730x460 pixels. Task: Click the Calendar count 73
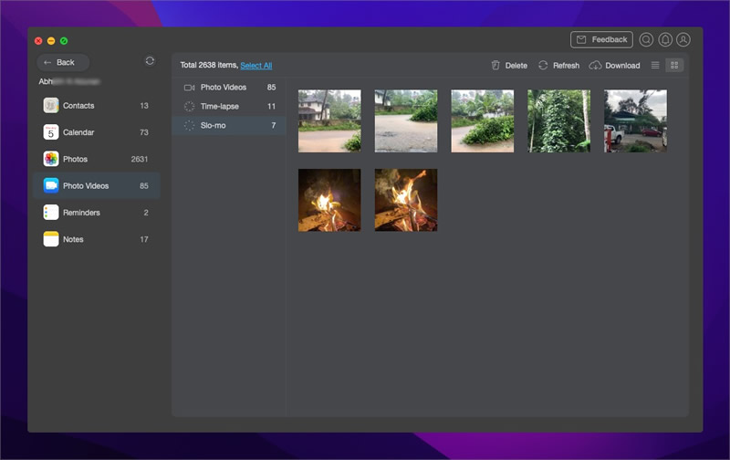[144, 132]
